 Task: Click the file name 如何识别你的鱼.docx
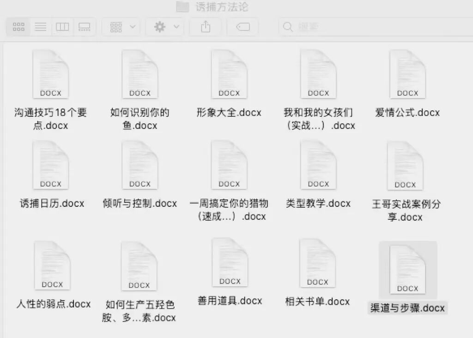(x=140, y=119)
